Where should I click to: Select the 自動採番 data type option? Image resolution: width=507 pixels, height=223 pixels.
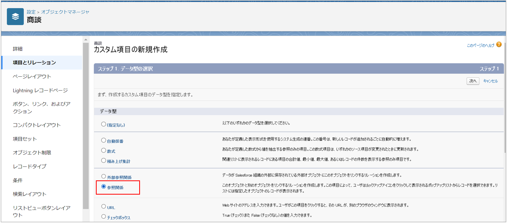point(104,141)
